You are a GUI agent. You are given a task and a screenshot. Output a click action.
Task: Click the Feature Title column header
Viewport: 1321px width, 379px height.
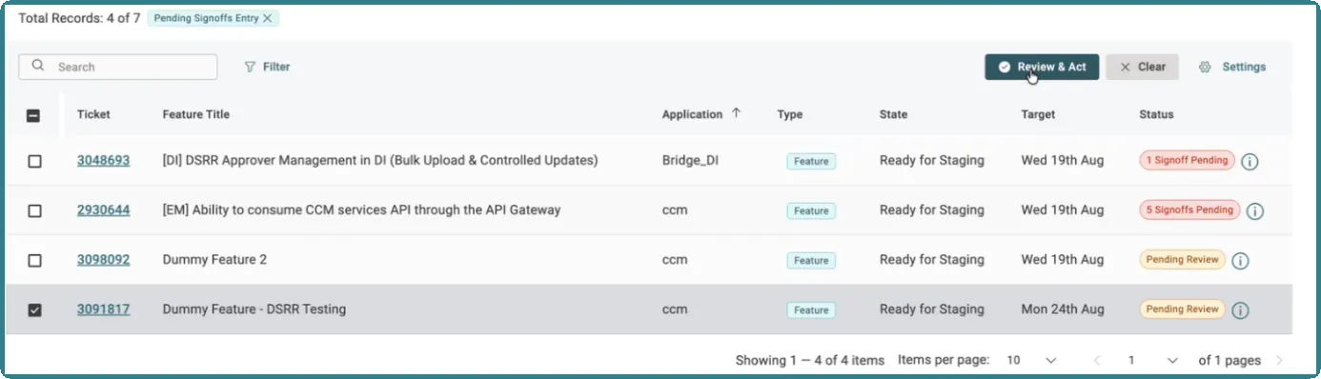pos(196,114)
